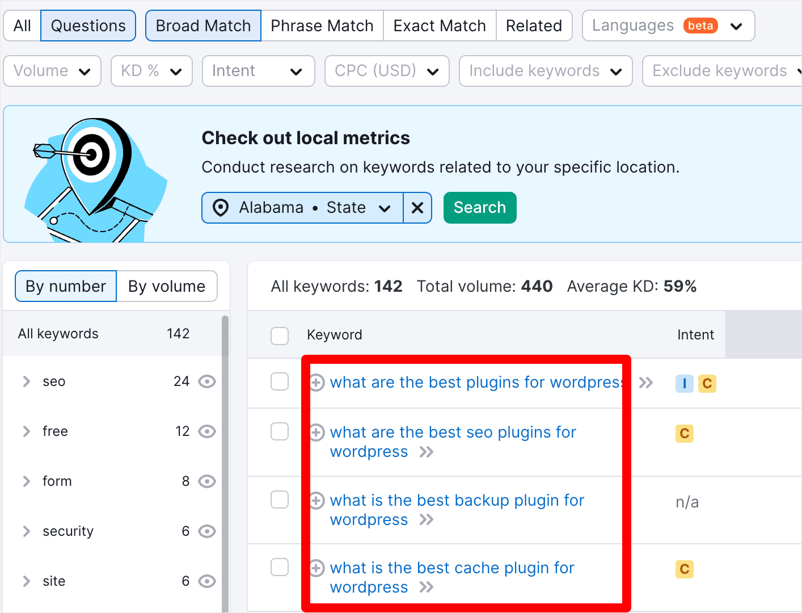The image size is (802, 613).
Task: Choose Phrase Match filter
Action: pos(322,26)
